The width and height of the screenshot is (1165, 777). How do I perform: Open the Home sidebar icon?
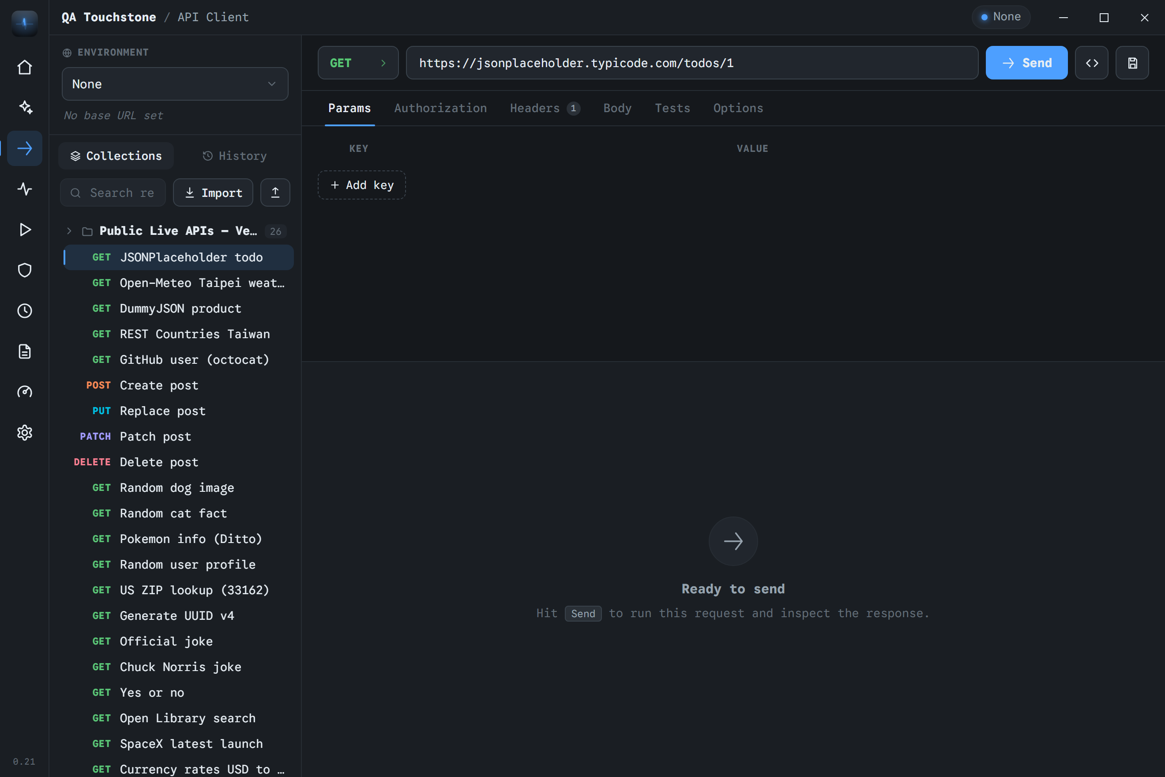[24, 68]
